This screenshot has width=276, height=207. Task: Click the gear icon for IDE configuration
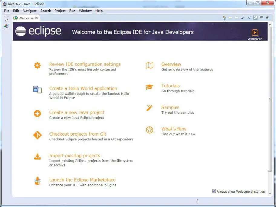[x=37, y=65]
